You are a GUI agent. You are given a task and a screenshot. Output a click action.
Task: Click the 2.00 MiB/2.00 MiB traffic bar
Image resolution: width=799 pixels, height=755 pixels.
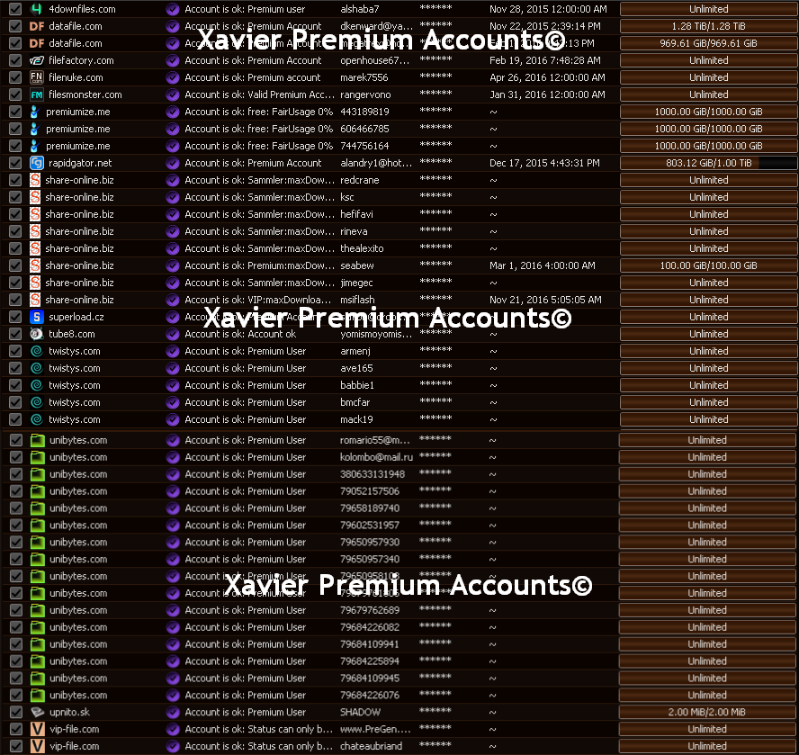click(x=706, y=712)
